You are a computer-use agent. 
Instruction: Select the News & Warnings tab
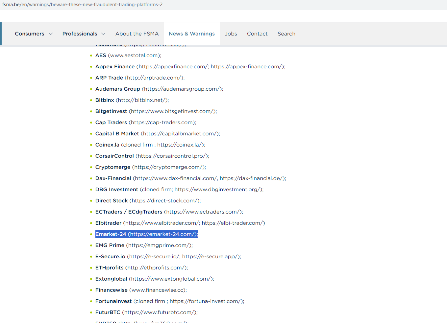[191, 34]
